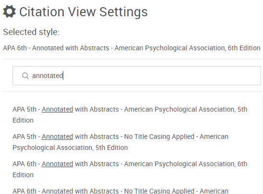This screenshot has width=263, height=194.
Task: Click underlined 'Annotated' in APA 6th result
Action: pyautogui.click(x=58, y=164)
